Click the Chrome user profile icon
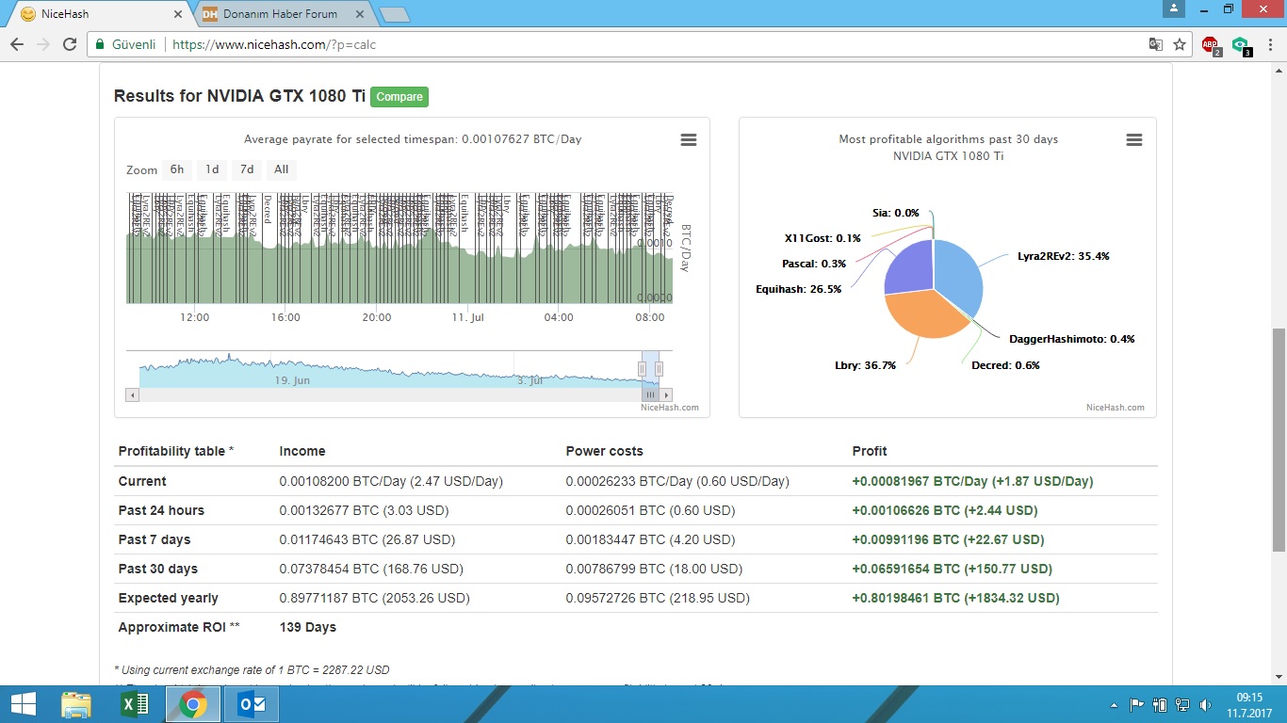Image resolution: width=1287 pixels, height=723 pixels. pyautogui.click(x=1173, y=8)
